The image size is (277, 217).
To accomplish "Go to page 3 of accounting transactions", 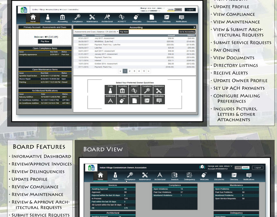I will pos(134,71).
